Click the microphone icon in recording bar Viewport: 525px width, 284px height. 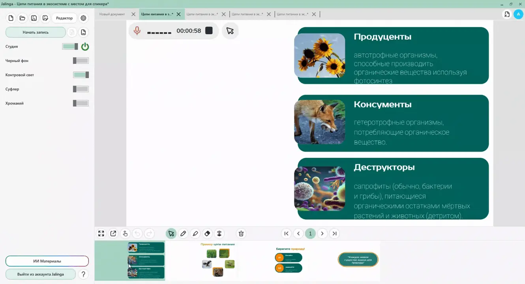click(137, 31)
